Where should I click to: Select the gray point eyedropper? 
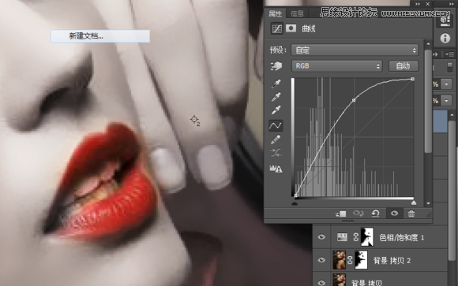tap(276, 97)
